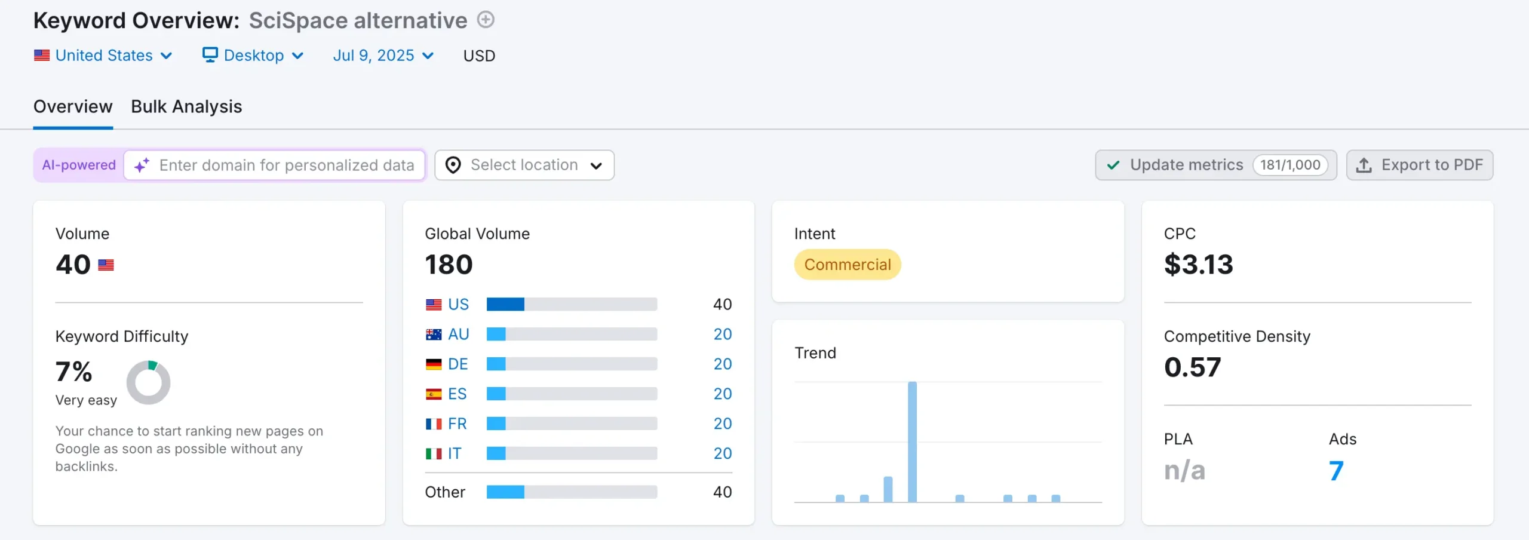The width and height of the screenshot is (1529, 540).
Task: Click the FR volume value 20
Action: coord(723,424)
